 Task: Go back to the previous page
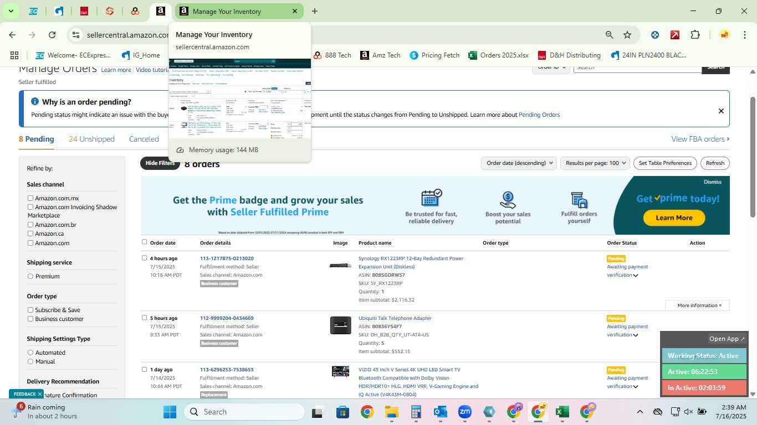click(x=12, y=35)
